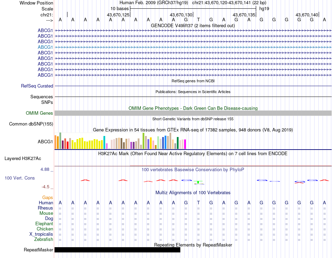Click the ABCG1 label beside GTEx bar chart
Screen dimensions: 332x258
pyautogui.click(x=45, y=142)
